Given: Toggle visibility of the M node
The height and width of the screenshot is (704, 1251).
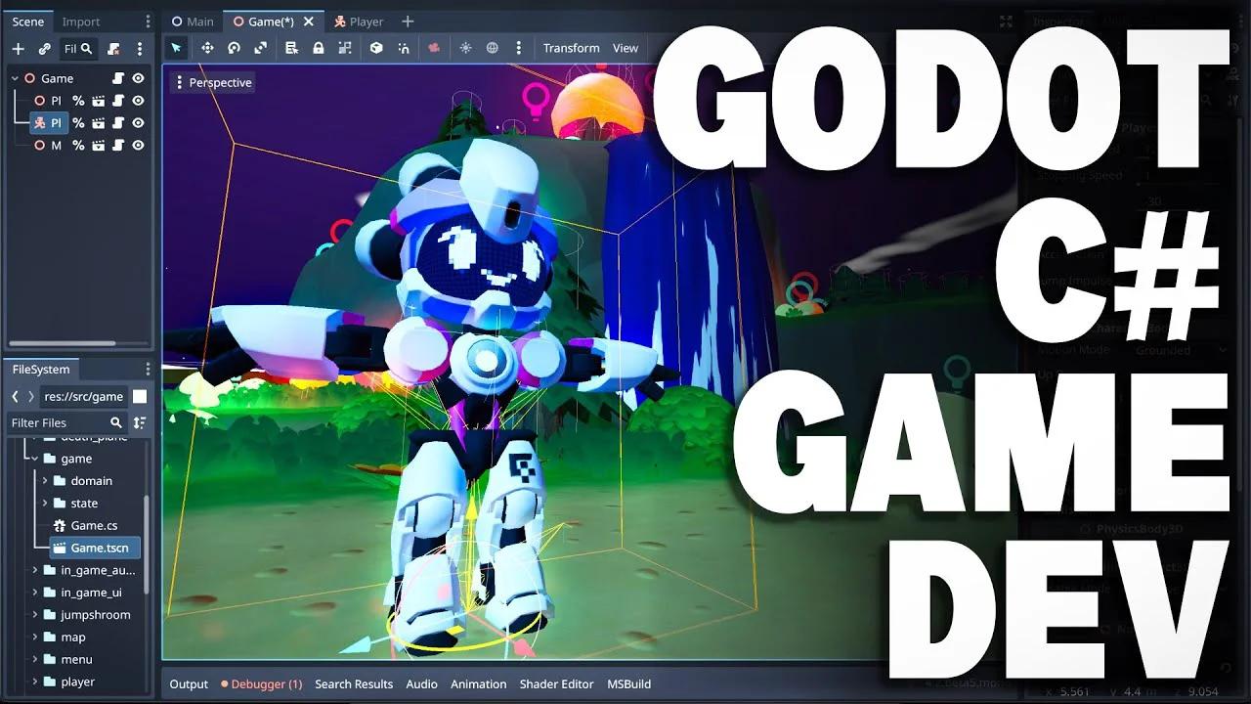Looking at the screenshot, I should coord(139,146).
